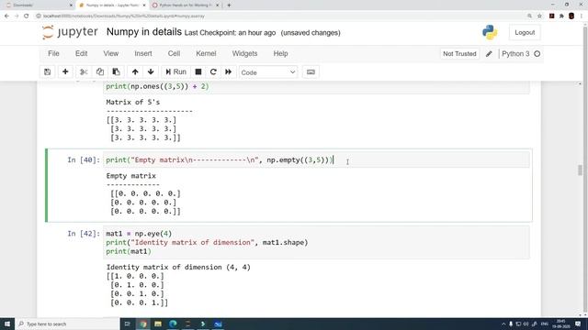Open Microsoft Edge from the taskbar

173,324
